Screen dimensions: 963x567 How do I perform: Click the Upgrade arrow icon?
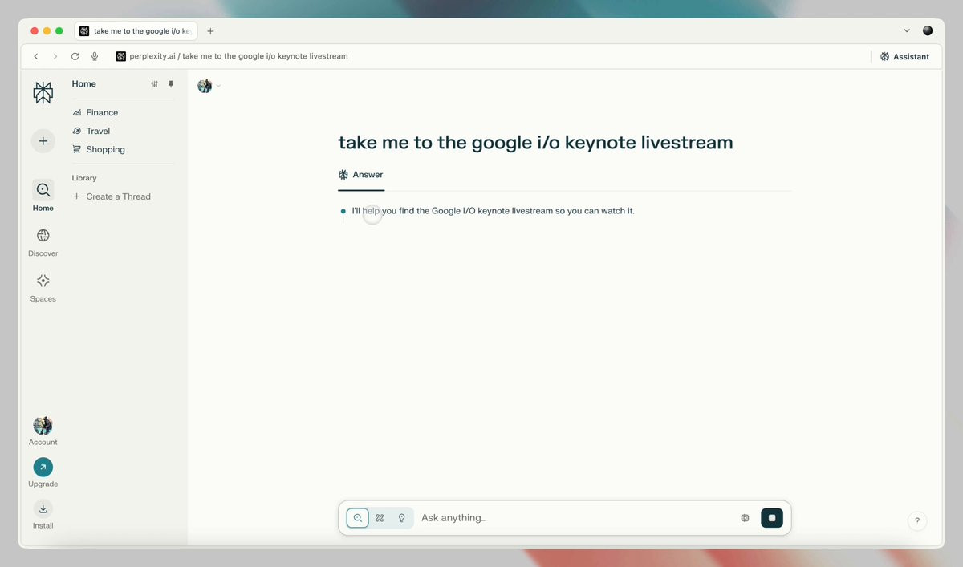[x=43, y=468]
